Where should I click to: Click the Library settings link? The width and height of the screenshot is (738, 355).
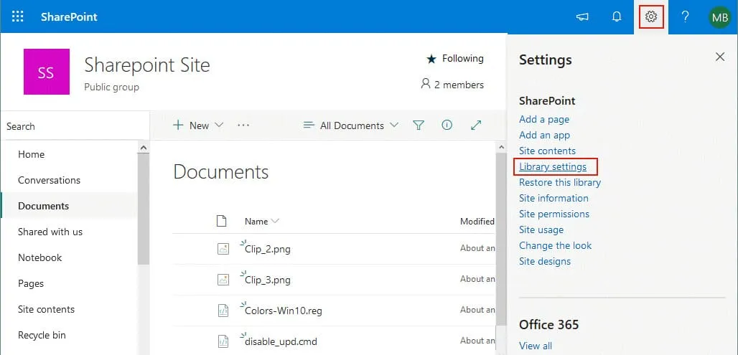[553, 166]
